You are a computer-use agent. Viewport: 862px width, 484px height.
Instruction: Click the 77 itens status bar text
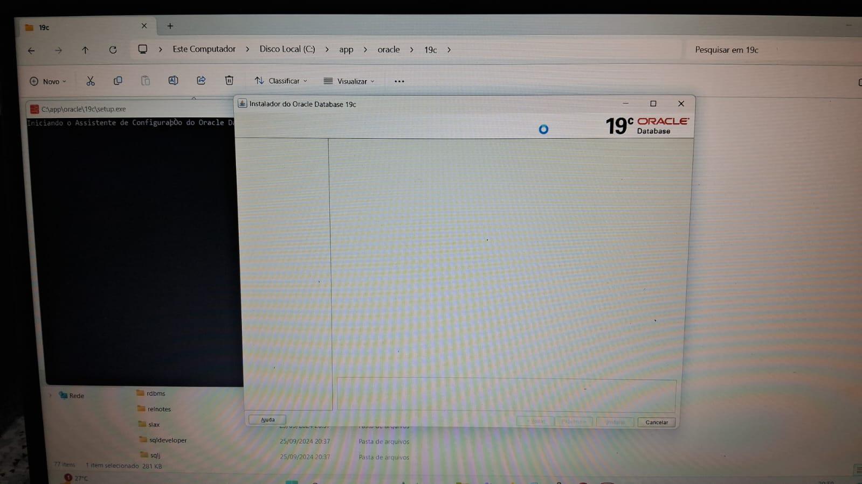click(64, 464)
